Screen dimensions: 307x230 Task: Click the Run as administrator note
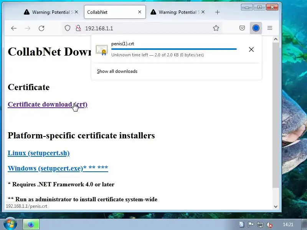click(x=83, y=199)
